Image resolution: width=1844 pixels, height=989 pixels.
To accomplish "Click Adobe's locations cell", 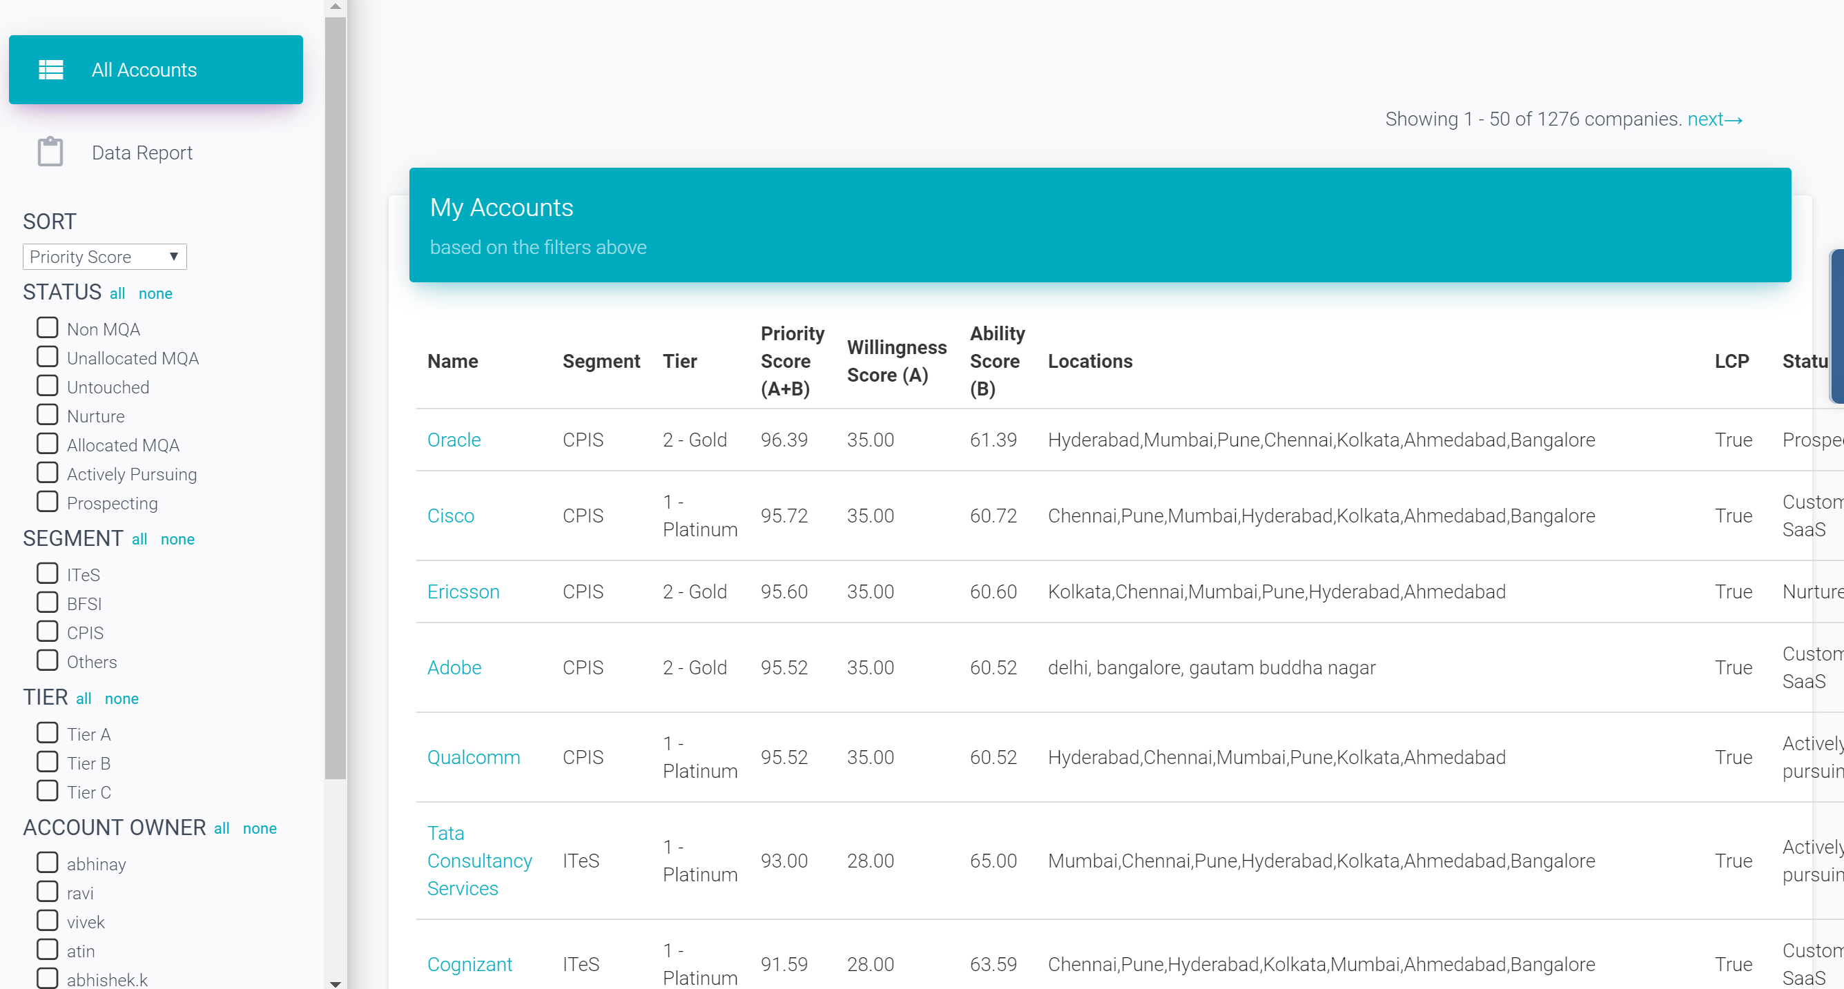I will [1211, 667].
